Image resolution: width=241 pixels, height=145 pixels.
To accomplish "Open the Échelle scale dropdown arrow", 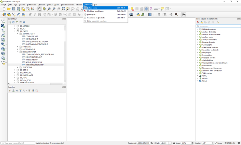I will [170, 143].
